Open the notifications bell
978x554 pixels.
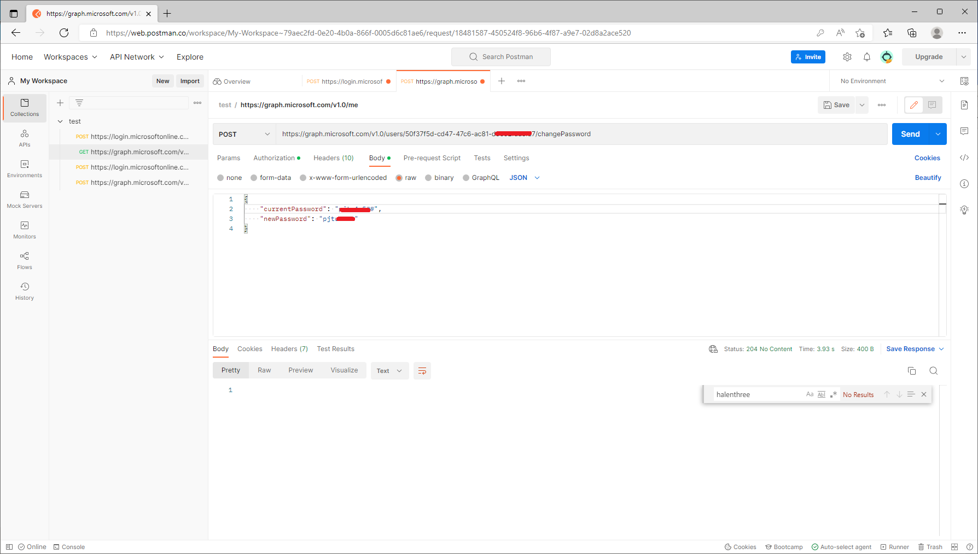(x=867, y=57)
